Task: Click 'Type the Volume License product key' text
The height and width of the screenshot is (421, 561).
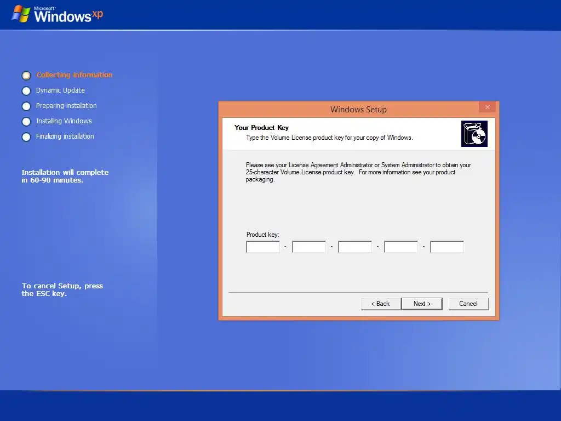Action: click(x=329, y=138)
